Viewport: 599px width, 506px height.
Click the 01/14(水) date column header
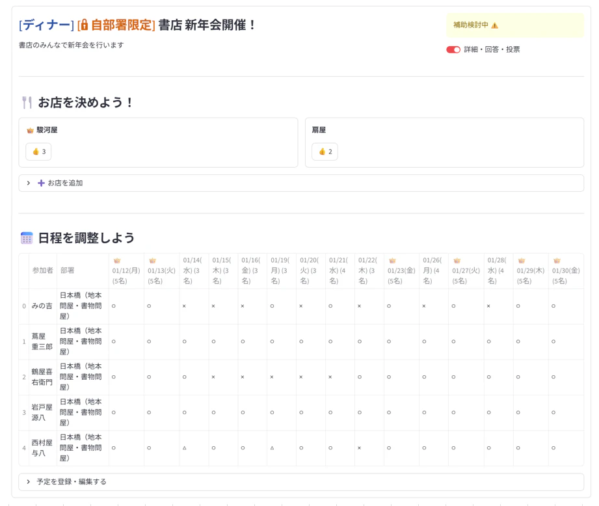click(193, 271)
